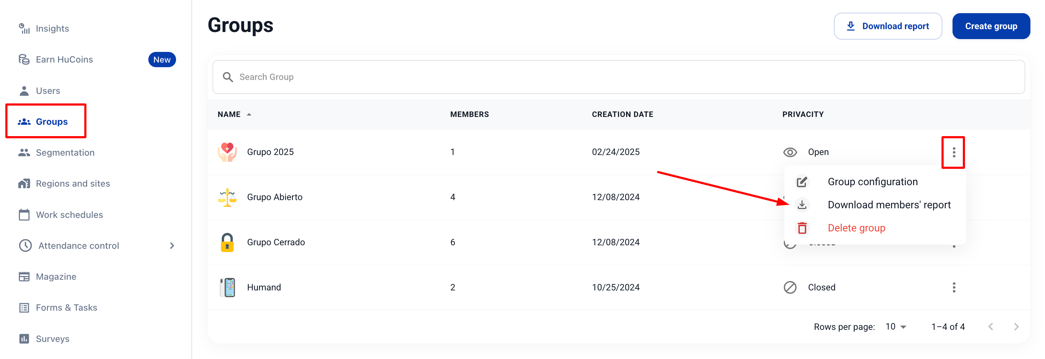
Task: Click the search magnifier icon
Action: pyautogui.click(x=228, y=77)
